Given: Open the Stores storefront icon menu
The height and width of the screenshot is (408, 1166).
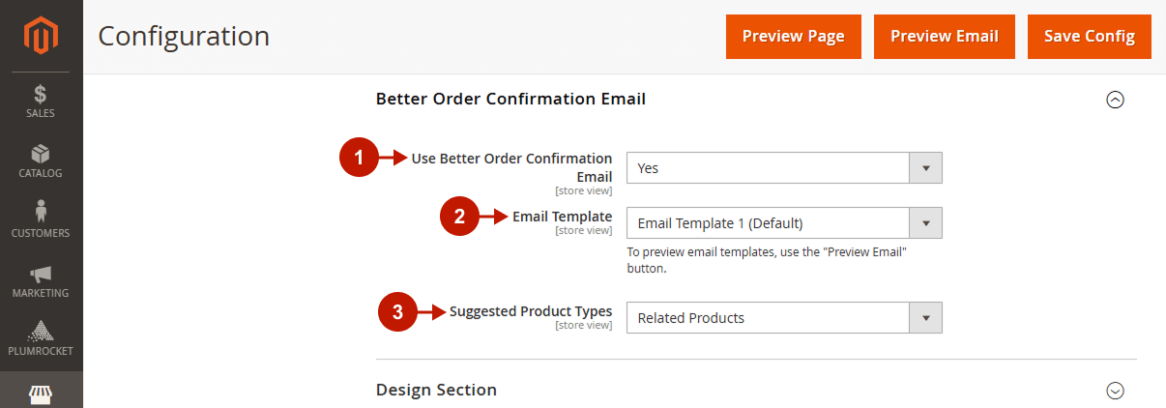Looking at the screenshot, I should pos(41,393).
